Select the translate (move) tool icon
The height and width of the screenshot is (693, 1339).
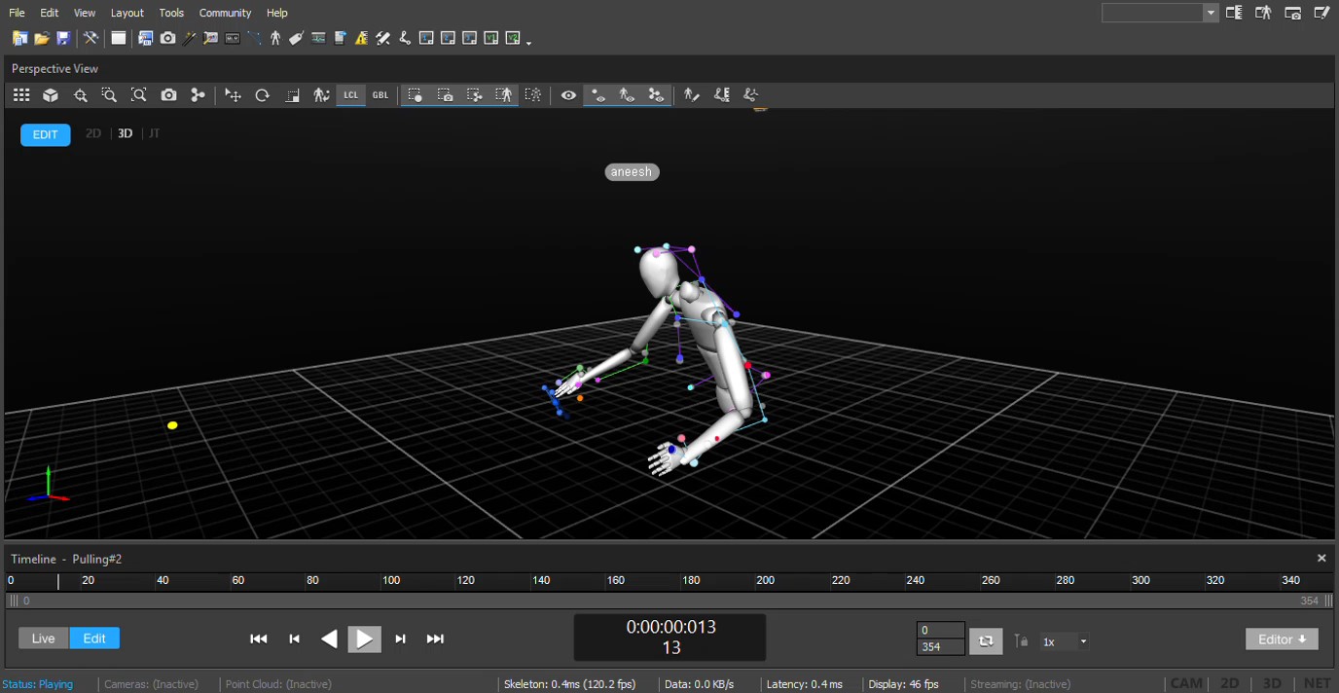[x=233, y=95]
